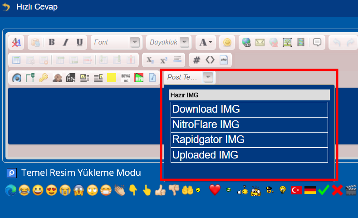This screenshot has width=358, height=218.
Task: Click the yellow square color button
Action: (112, 78)
